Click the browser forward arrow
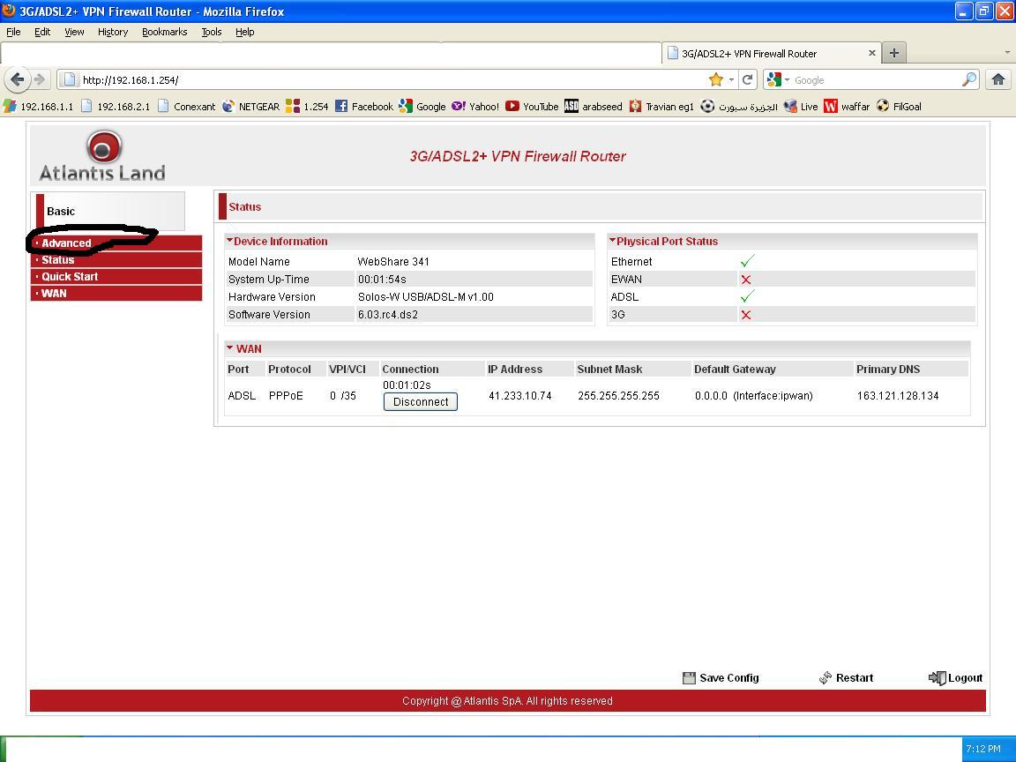Viewport: 1016px width, 762px height. (41, 79)
